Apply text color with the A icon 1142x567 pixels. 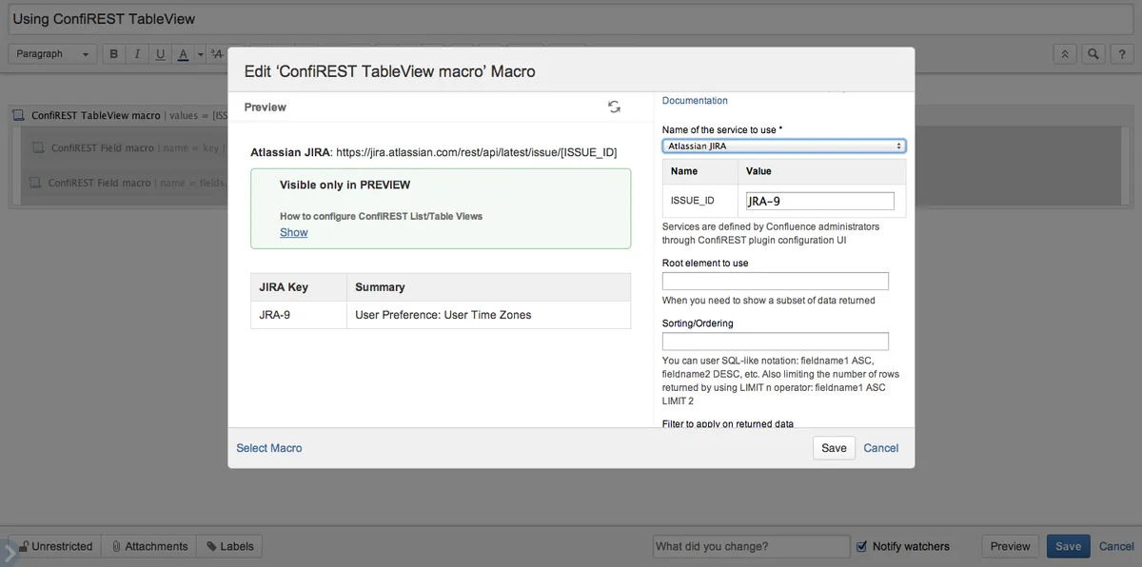click(x=183, y=54)
